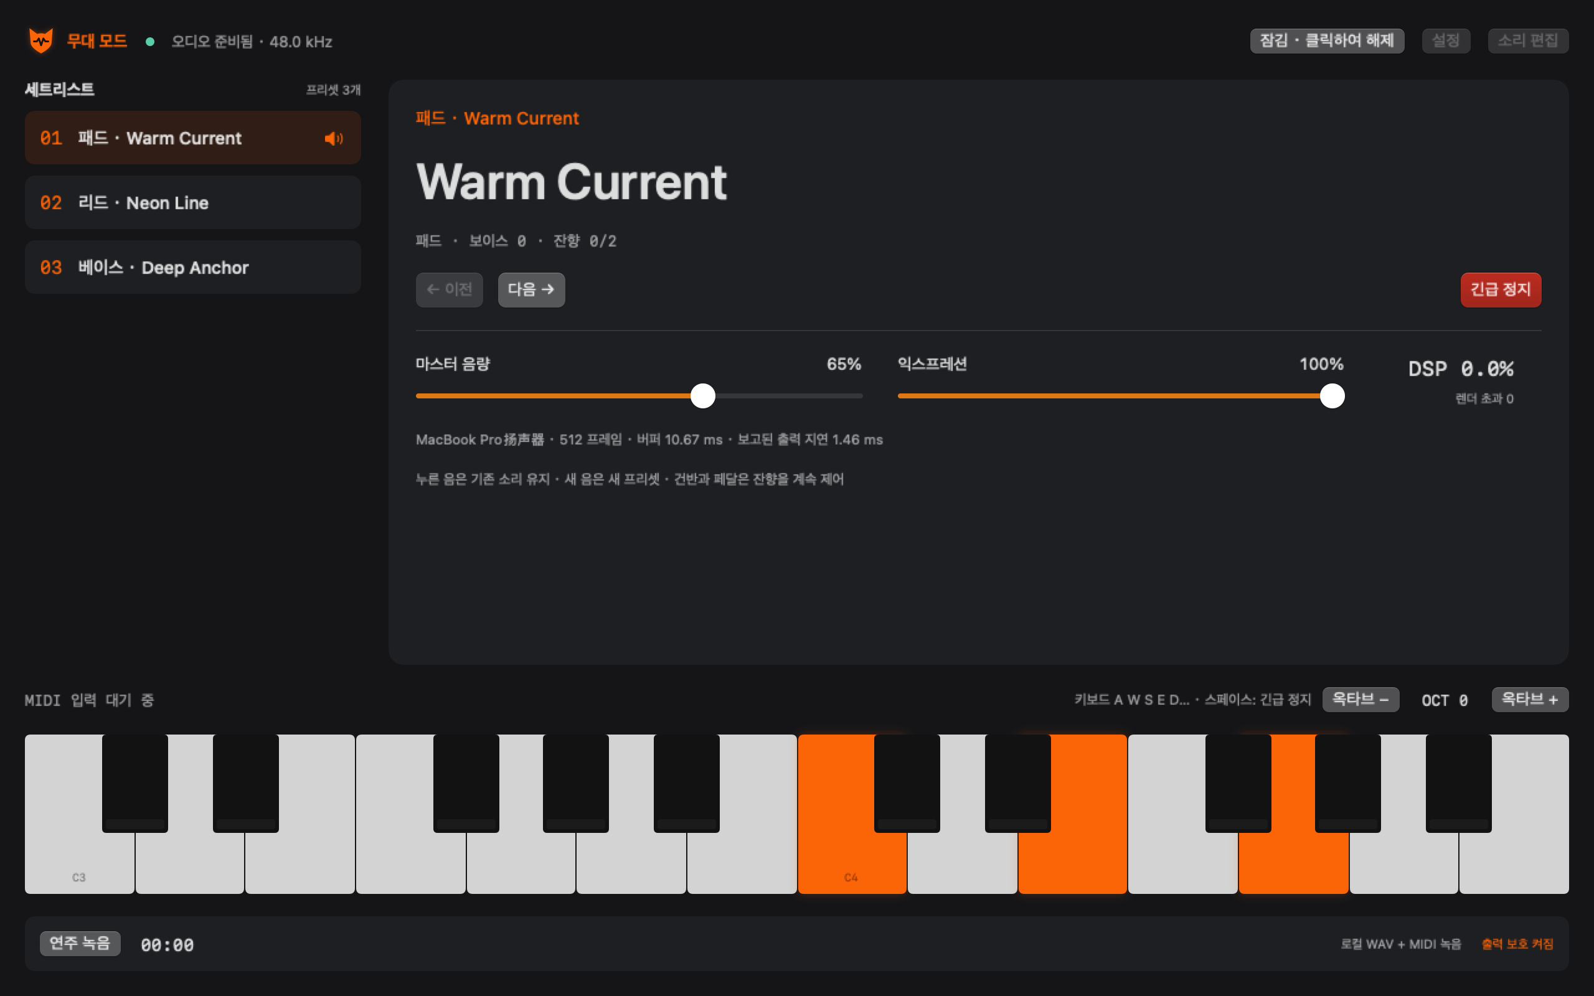This screenshot has width=1594, height=996.
Task: Raise octave with 옥타브 + button
Action: 1529,699
